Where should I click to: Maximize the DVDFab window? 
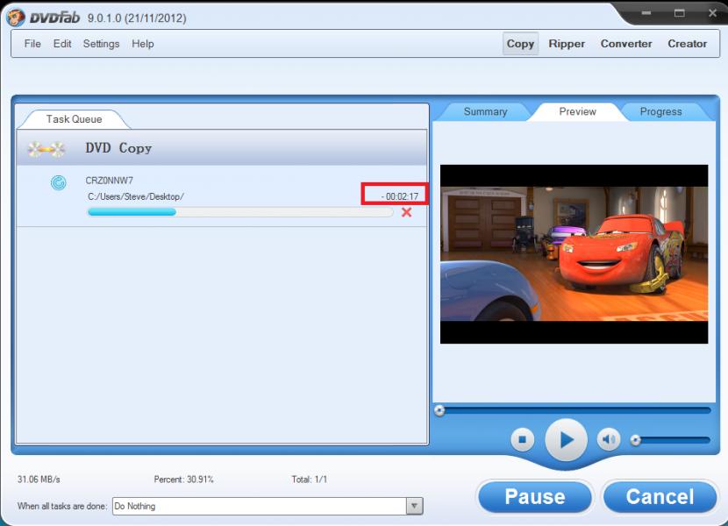[x=679, y=13]
